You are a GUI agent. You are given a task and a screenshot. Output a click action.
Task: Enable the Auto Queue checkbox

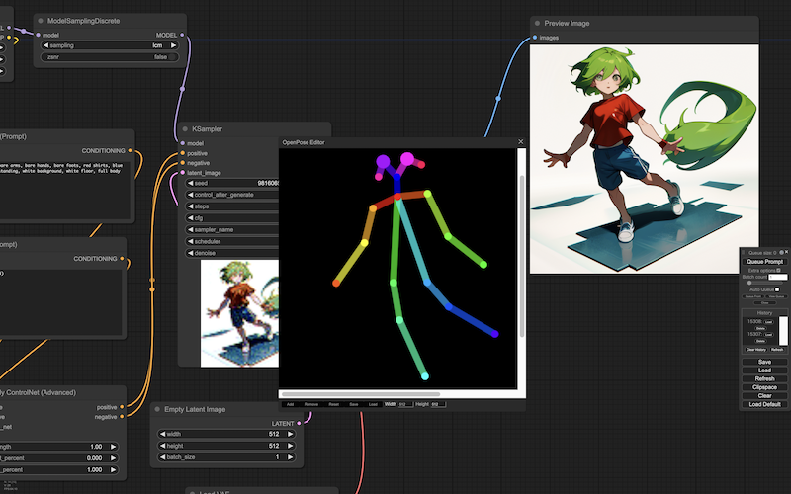click(x=777, y=289)
